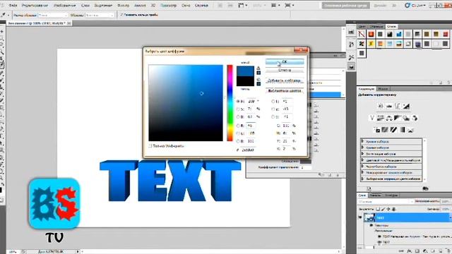Click the new adjustment layer icon in Layers
Screen dimensions: 452x254
point(425,251)
